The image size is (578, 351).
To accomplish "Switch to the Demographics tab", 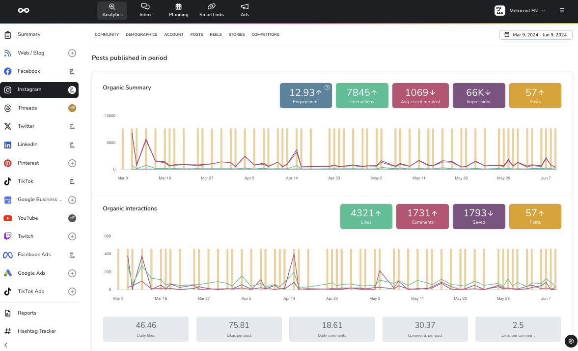I will (141, 35).
